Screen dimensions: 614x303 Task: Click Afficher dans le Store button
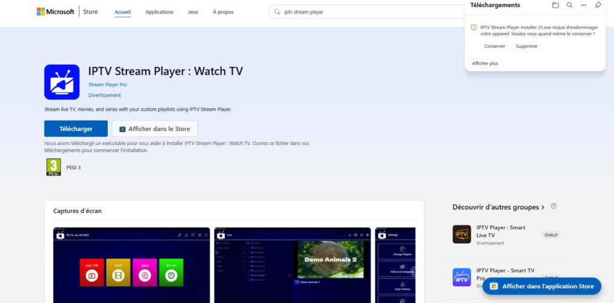point(155,129)
